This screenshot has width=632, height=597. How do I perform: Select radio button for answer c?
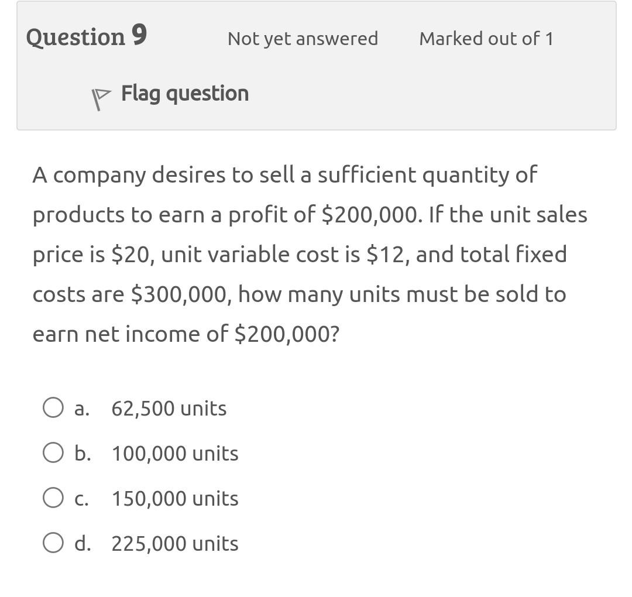point(53,497)
